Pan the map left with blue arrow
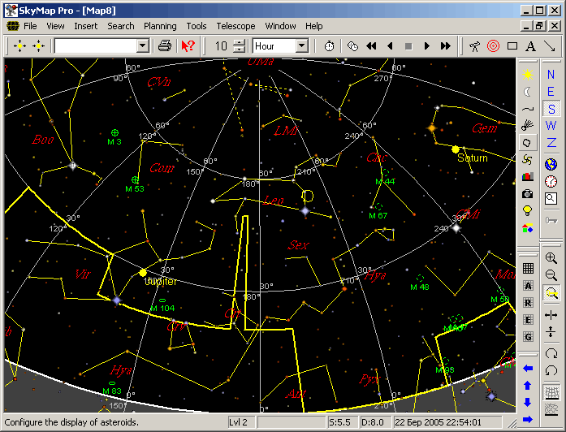Viewport: 566px width, 432px height. 528,368
